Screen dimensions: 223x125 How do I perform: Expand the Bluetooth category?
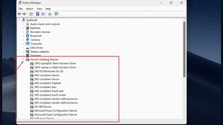(23, 36)
